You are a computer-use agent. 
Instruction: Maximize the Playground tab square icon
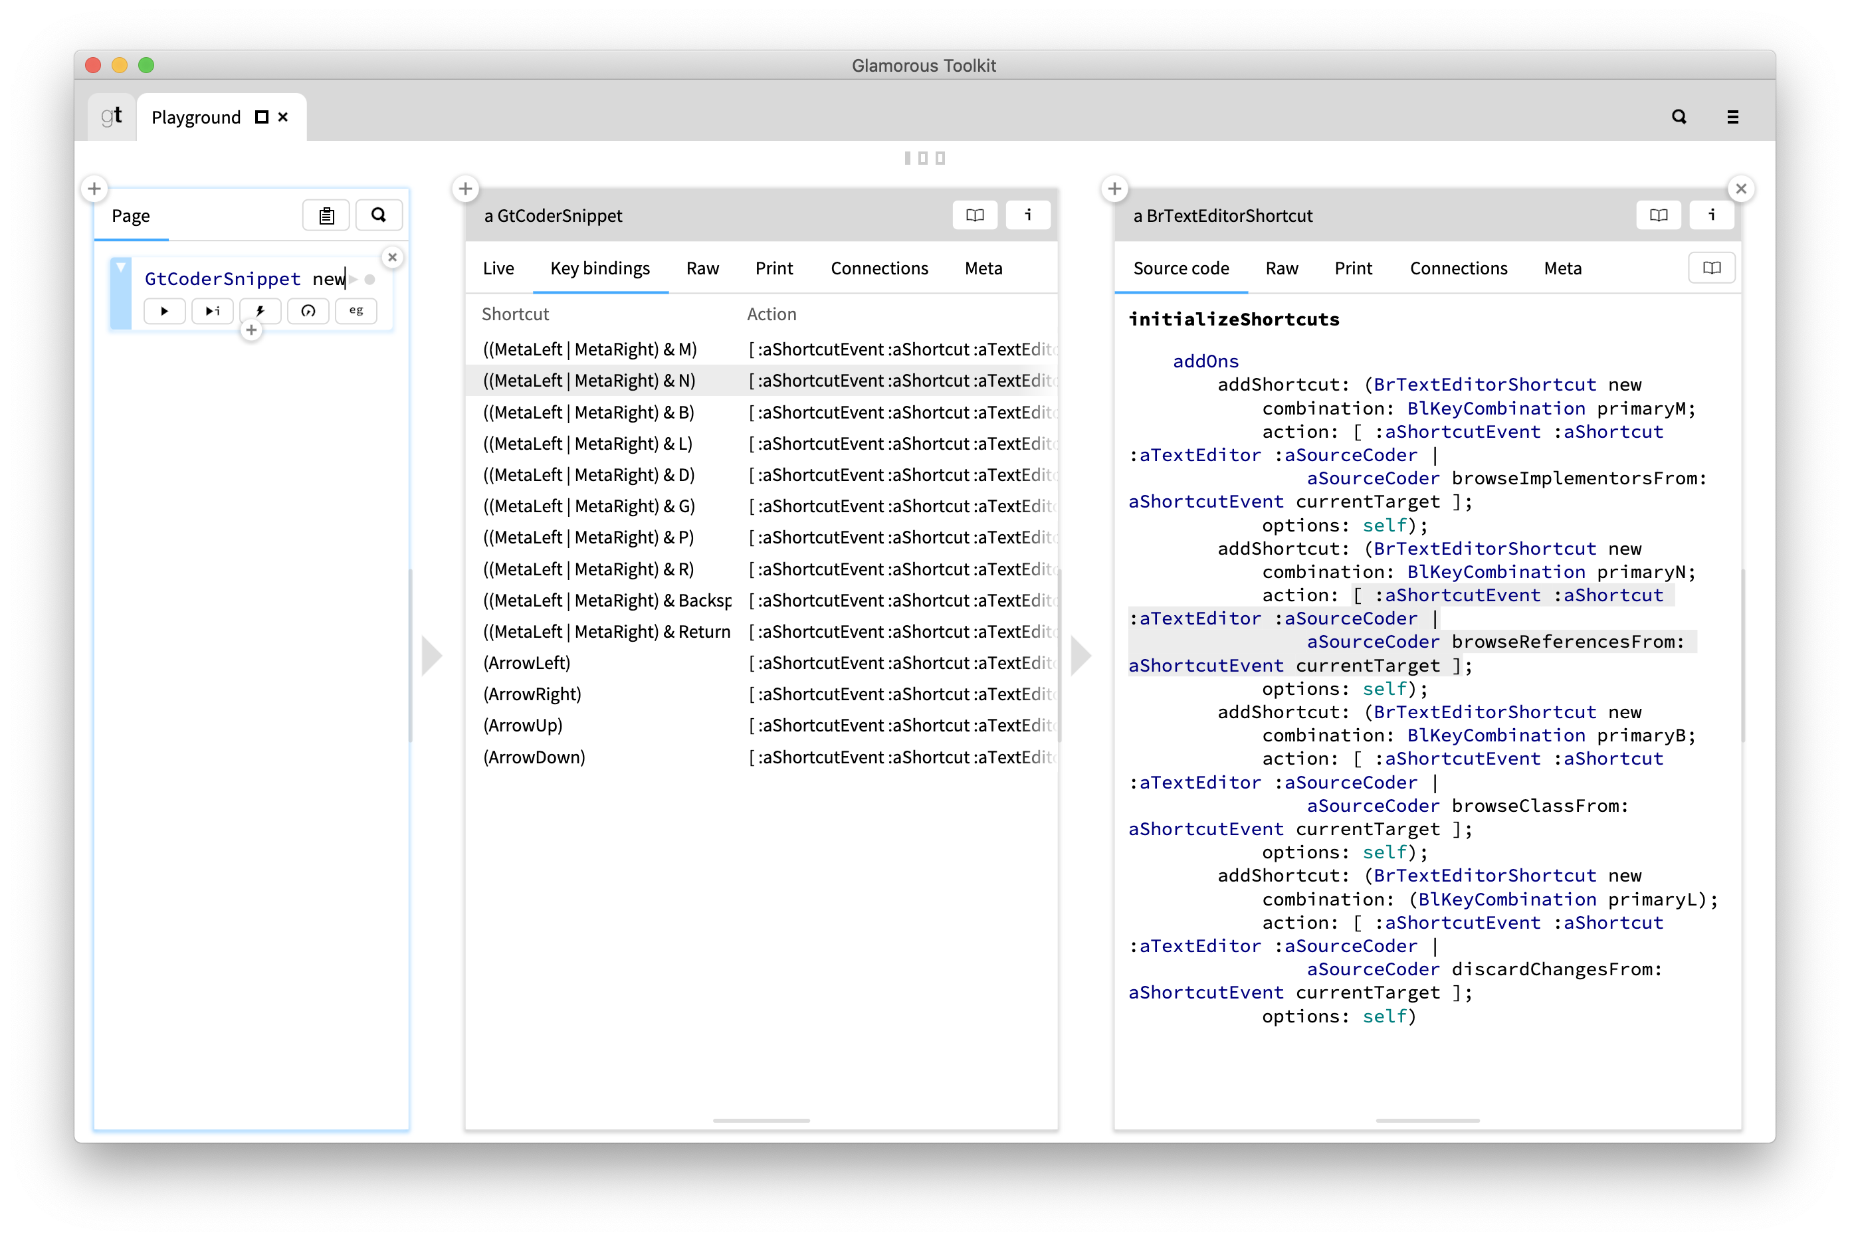261,117
